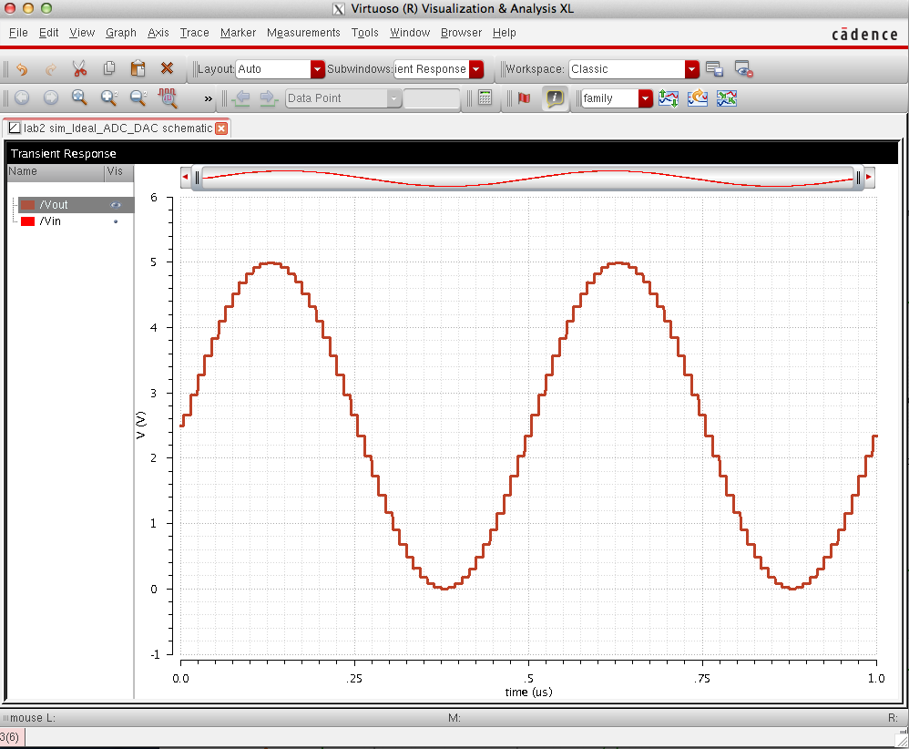
Task: Toggle visibility of the /Vin trace
Action: point(116,221)
